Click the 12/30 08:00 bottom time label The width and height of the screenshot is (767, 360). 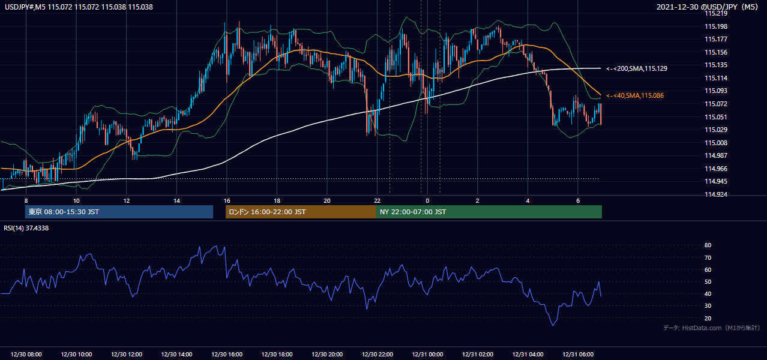pos(26,355)
